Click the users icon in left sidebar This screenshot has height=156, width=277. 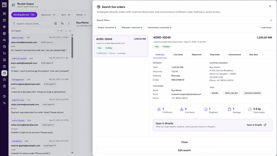(4, 40)
